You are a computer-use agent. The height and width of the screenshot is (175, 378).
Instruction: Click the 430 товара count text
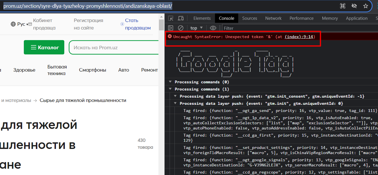click(145, 144)
